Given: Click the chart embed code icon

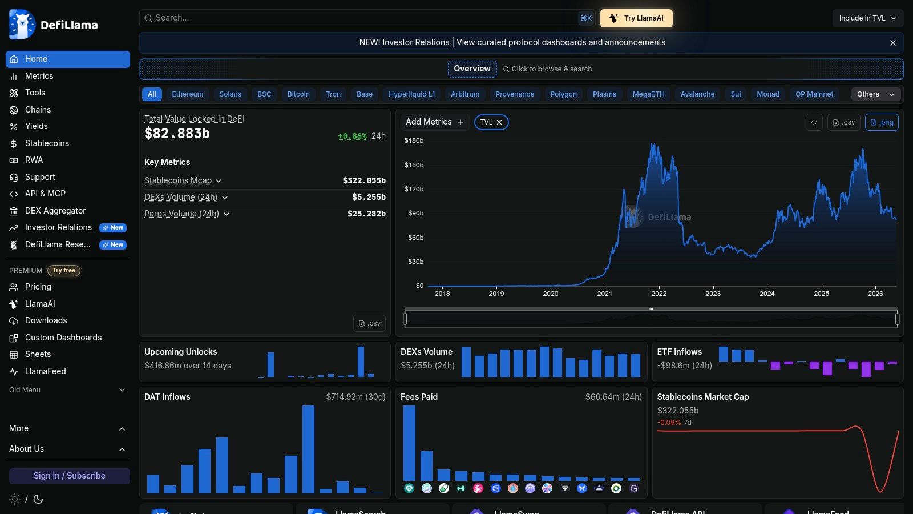Looking at the screenshot, I should [x=814, y=122].
